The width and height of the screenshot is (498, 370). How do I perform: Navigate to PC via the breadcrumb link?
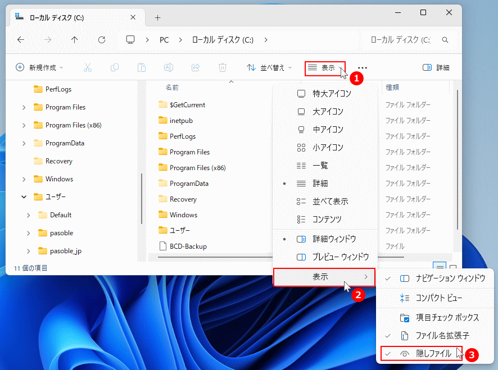click(x=164, y=40)
